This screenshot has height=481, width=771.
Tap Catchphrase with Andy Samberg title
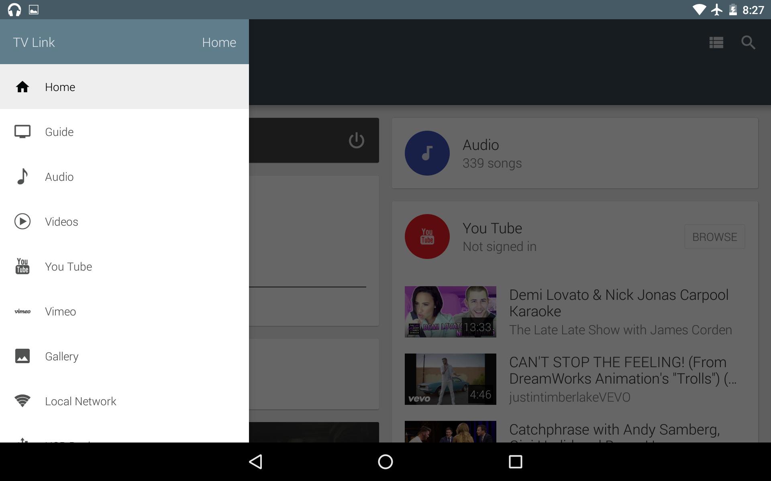(x=614, y=430)
